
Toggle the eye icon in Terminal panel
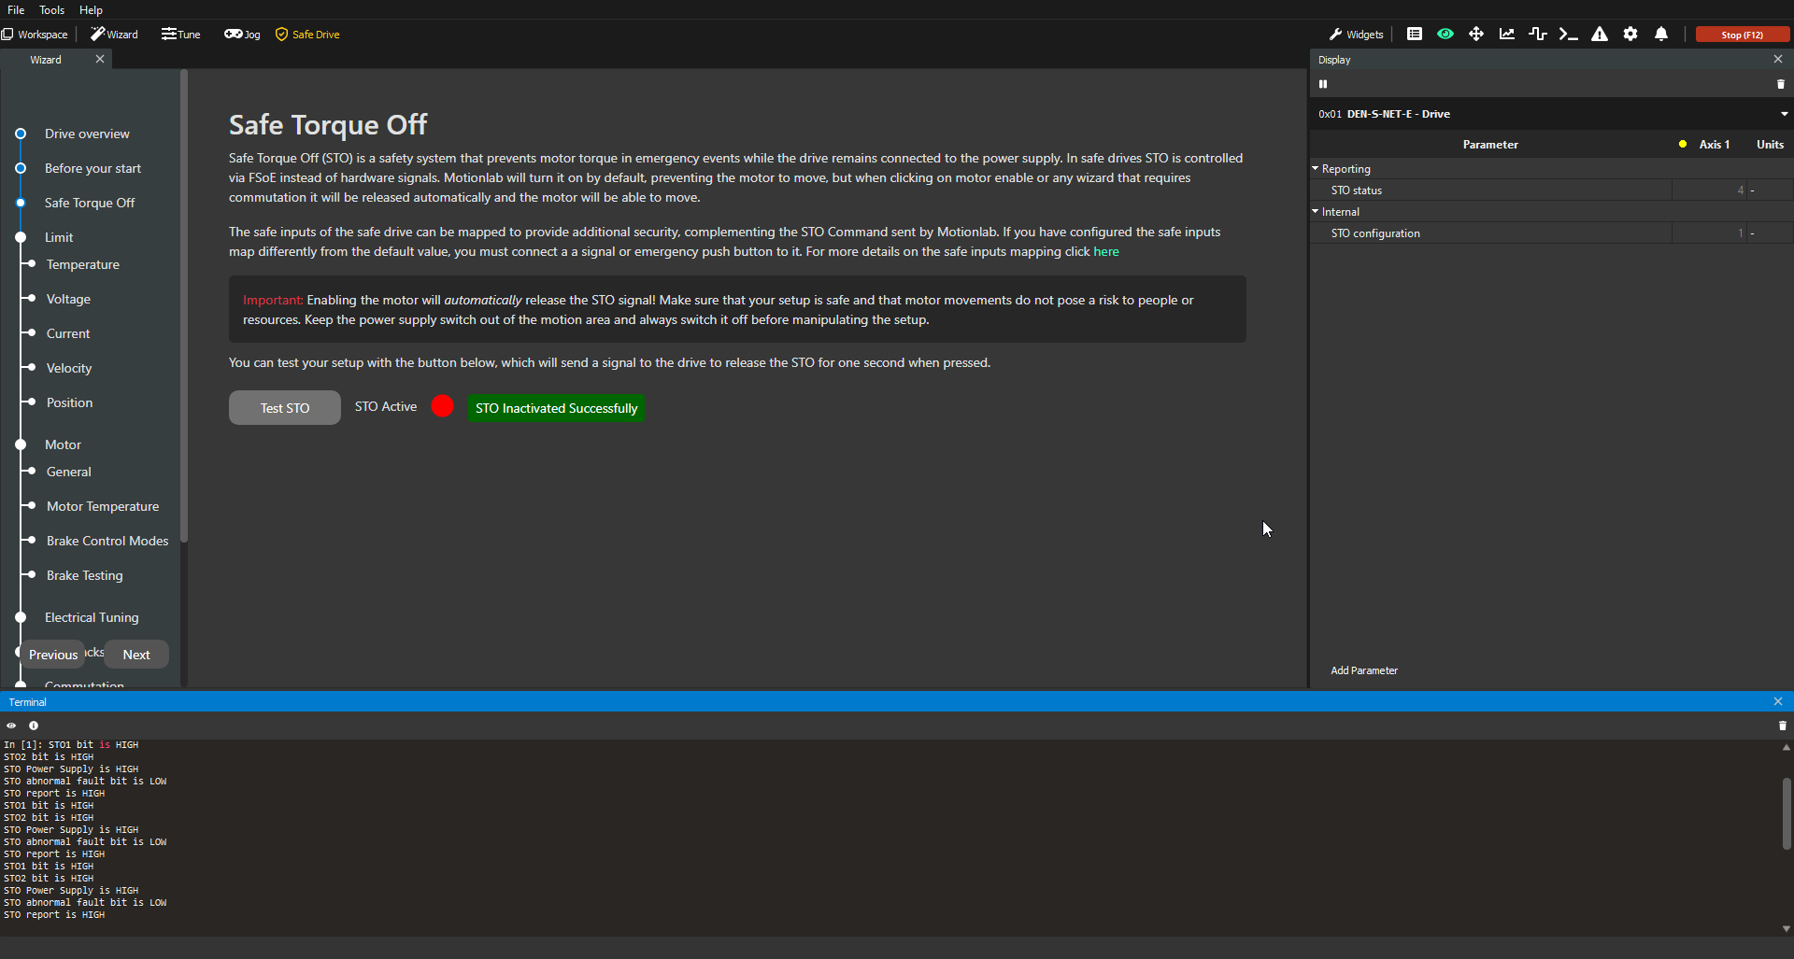pyautogui.click(x=11, y=726)
